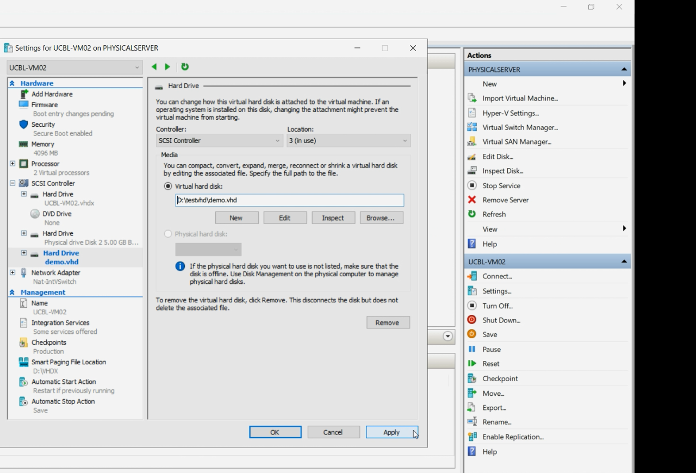Select the Firmware monitor icon
The image size is (696, 473).
23,104
